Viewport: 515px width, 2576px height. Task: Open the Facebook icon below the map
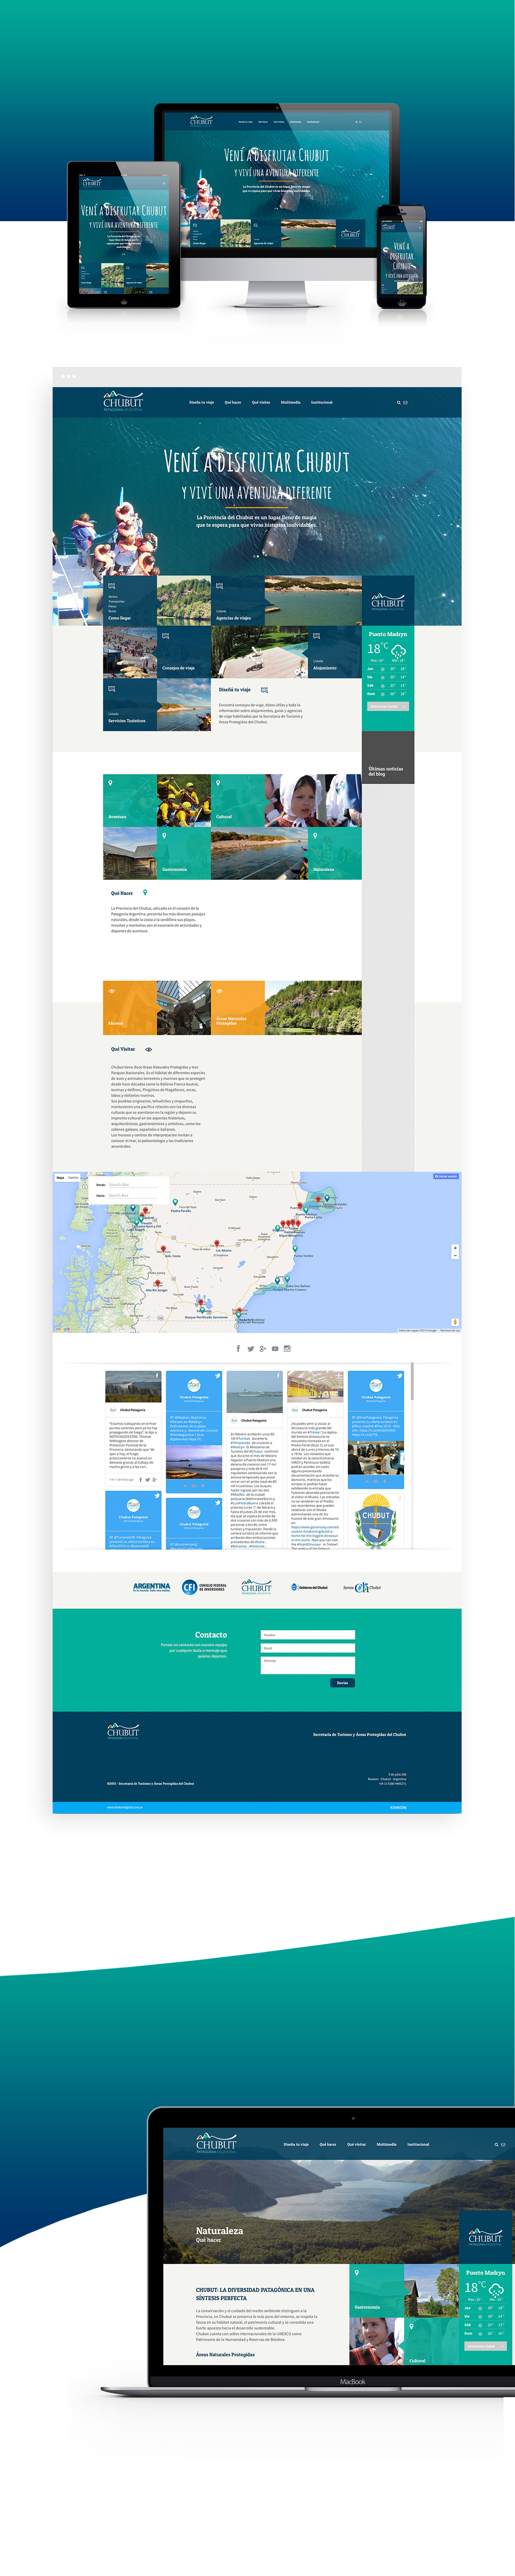click(238, 1349)
